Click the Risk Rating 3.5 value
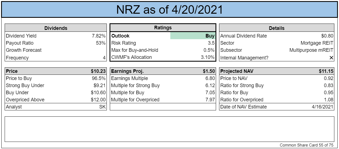 [x=211, y=43]
